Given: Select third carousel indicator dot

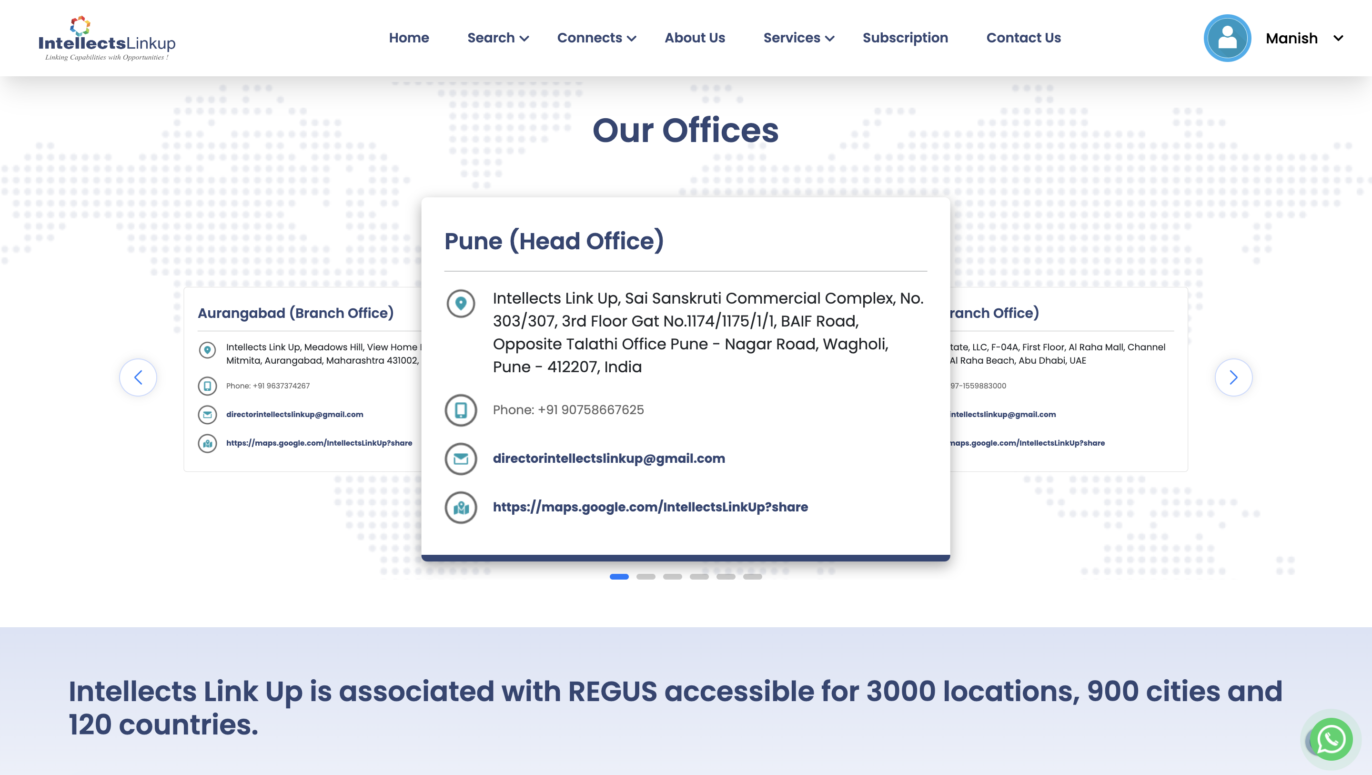Looking at the screenshot, I should 672,577.
